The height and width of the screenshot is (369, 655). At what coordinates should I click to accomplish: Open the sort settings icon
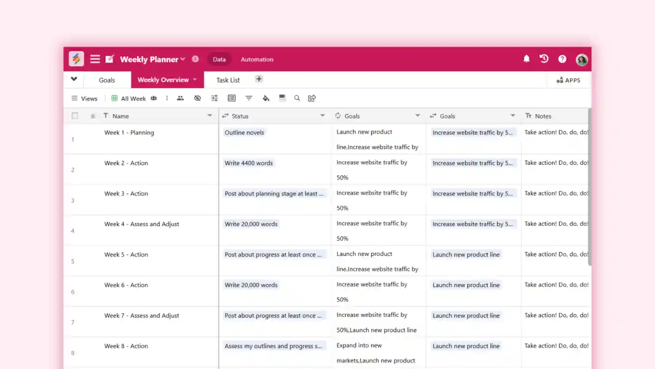coord(214,98)
